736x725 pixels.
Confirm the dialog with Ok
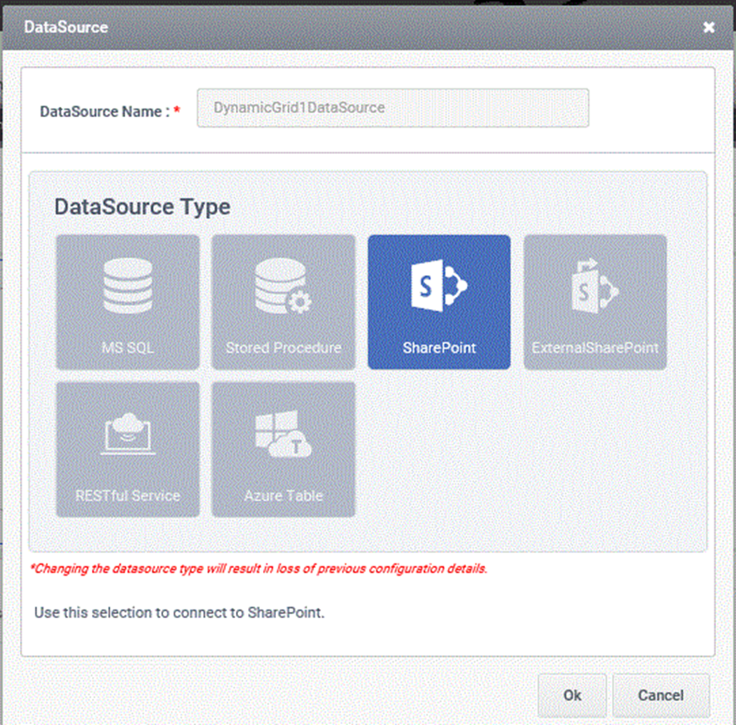click(x=572, y=695)
